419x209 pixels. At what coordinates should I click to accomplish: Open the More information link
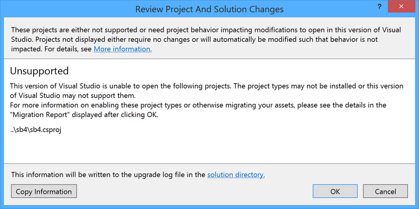[123, 49]
